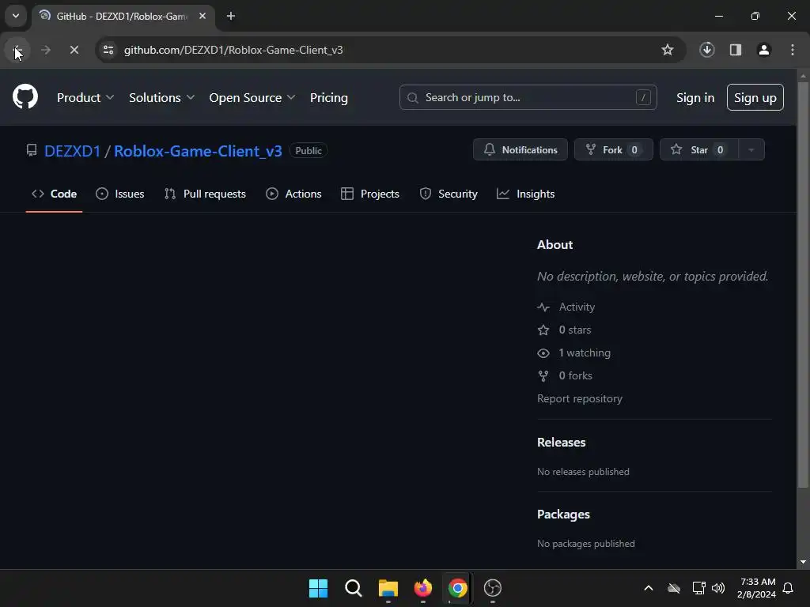Expand the Solutions menu
Viewport: 810px width, 607px height.
[161, 97]
